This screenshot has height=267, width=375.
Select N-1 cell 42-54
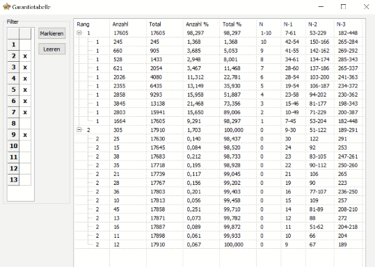point(292,42)
